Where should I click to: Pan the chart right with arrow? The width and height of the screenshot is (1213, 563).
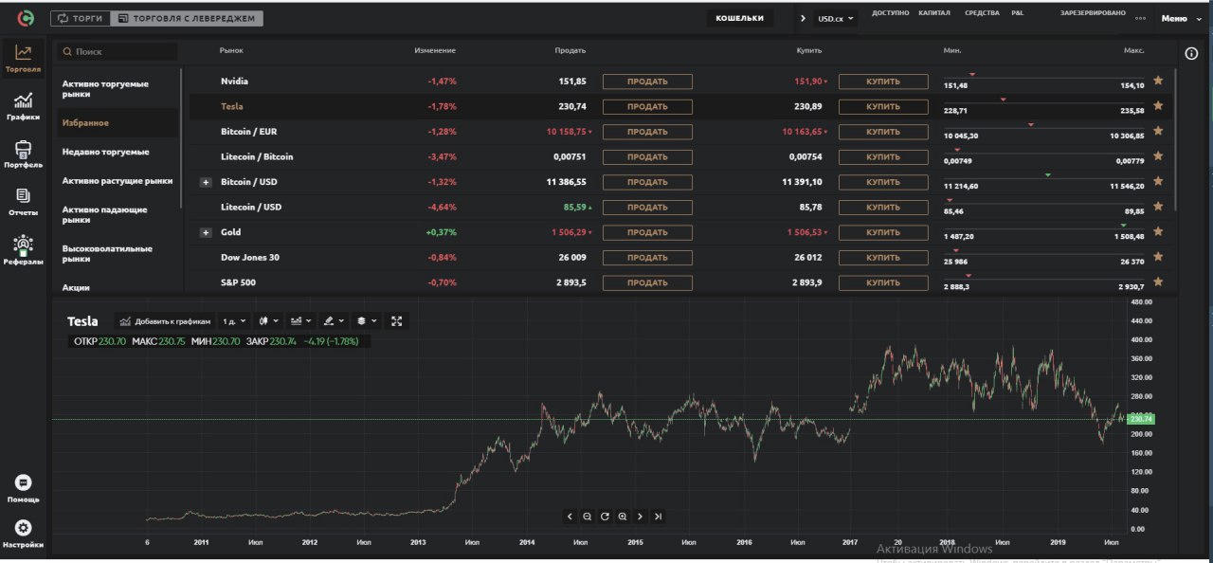pyautogui.click(x=640, y=517)
